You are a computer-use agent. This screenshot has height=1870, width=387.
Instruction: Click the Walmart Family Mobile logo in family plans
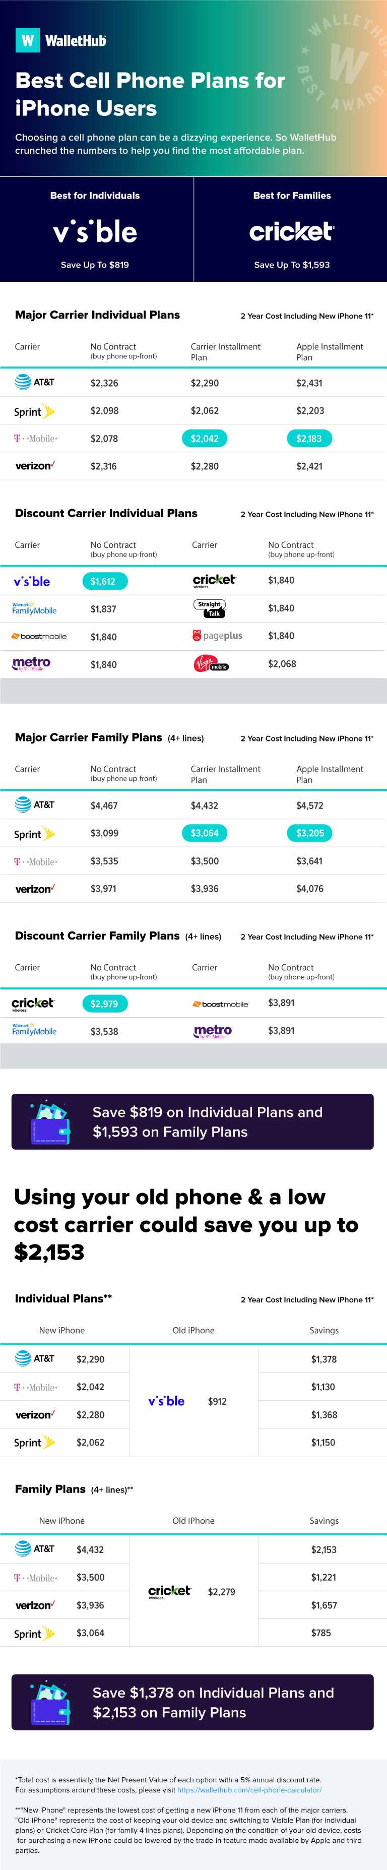pyautogui.click(x=34, y=1030)
